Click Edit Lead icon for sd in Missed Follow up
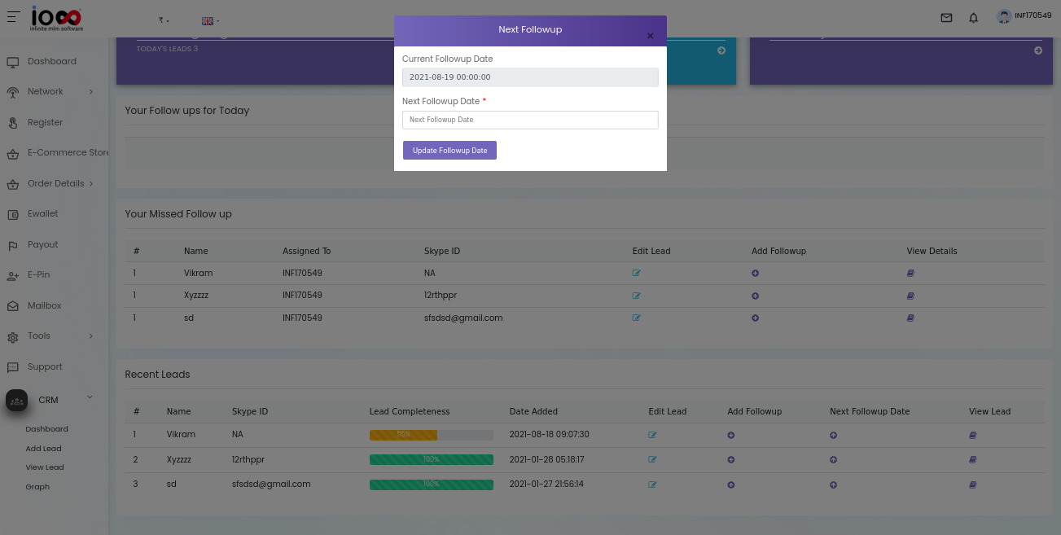 637,318
